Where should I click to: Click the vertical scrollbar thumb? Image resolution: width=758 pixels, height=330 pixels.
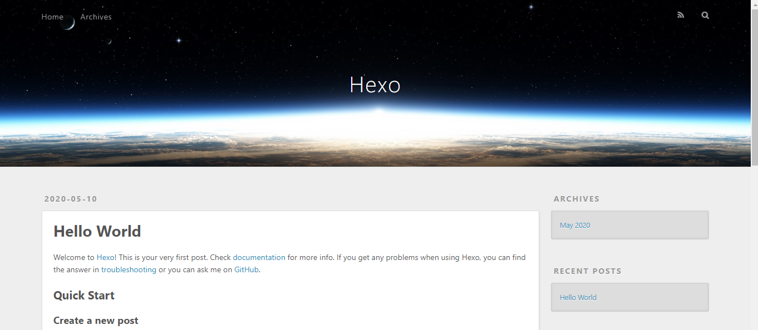755,86
